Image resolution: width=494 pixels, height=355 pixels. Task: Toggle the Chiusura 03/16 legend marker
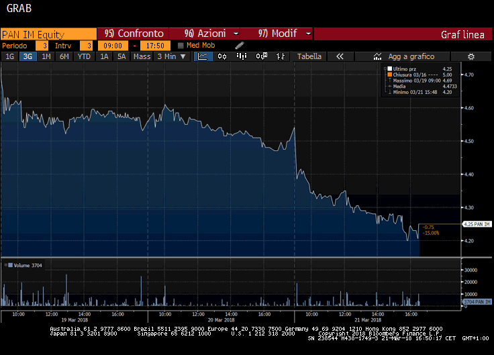(390, 74)
